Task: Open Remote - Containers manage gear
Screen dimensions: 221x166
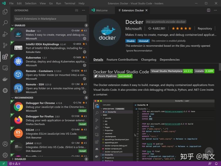Action: pos(85,79)
